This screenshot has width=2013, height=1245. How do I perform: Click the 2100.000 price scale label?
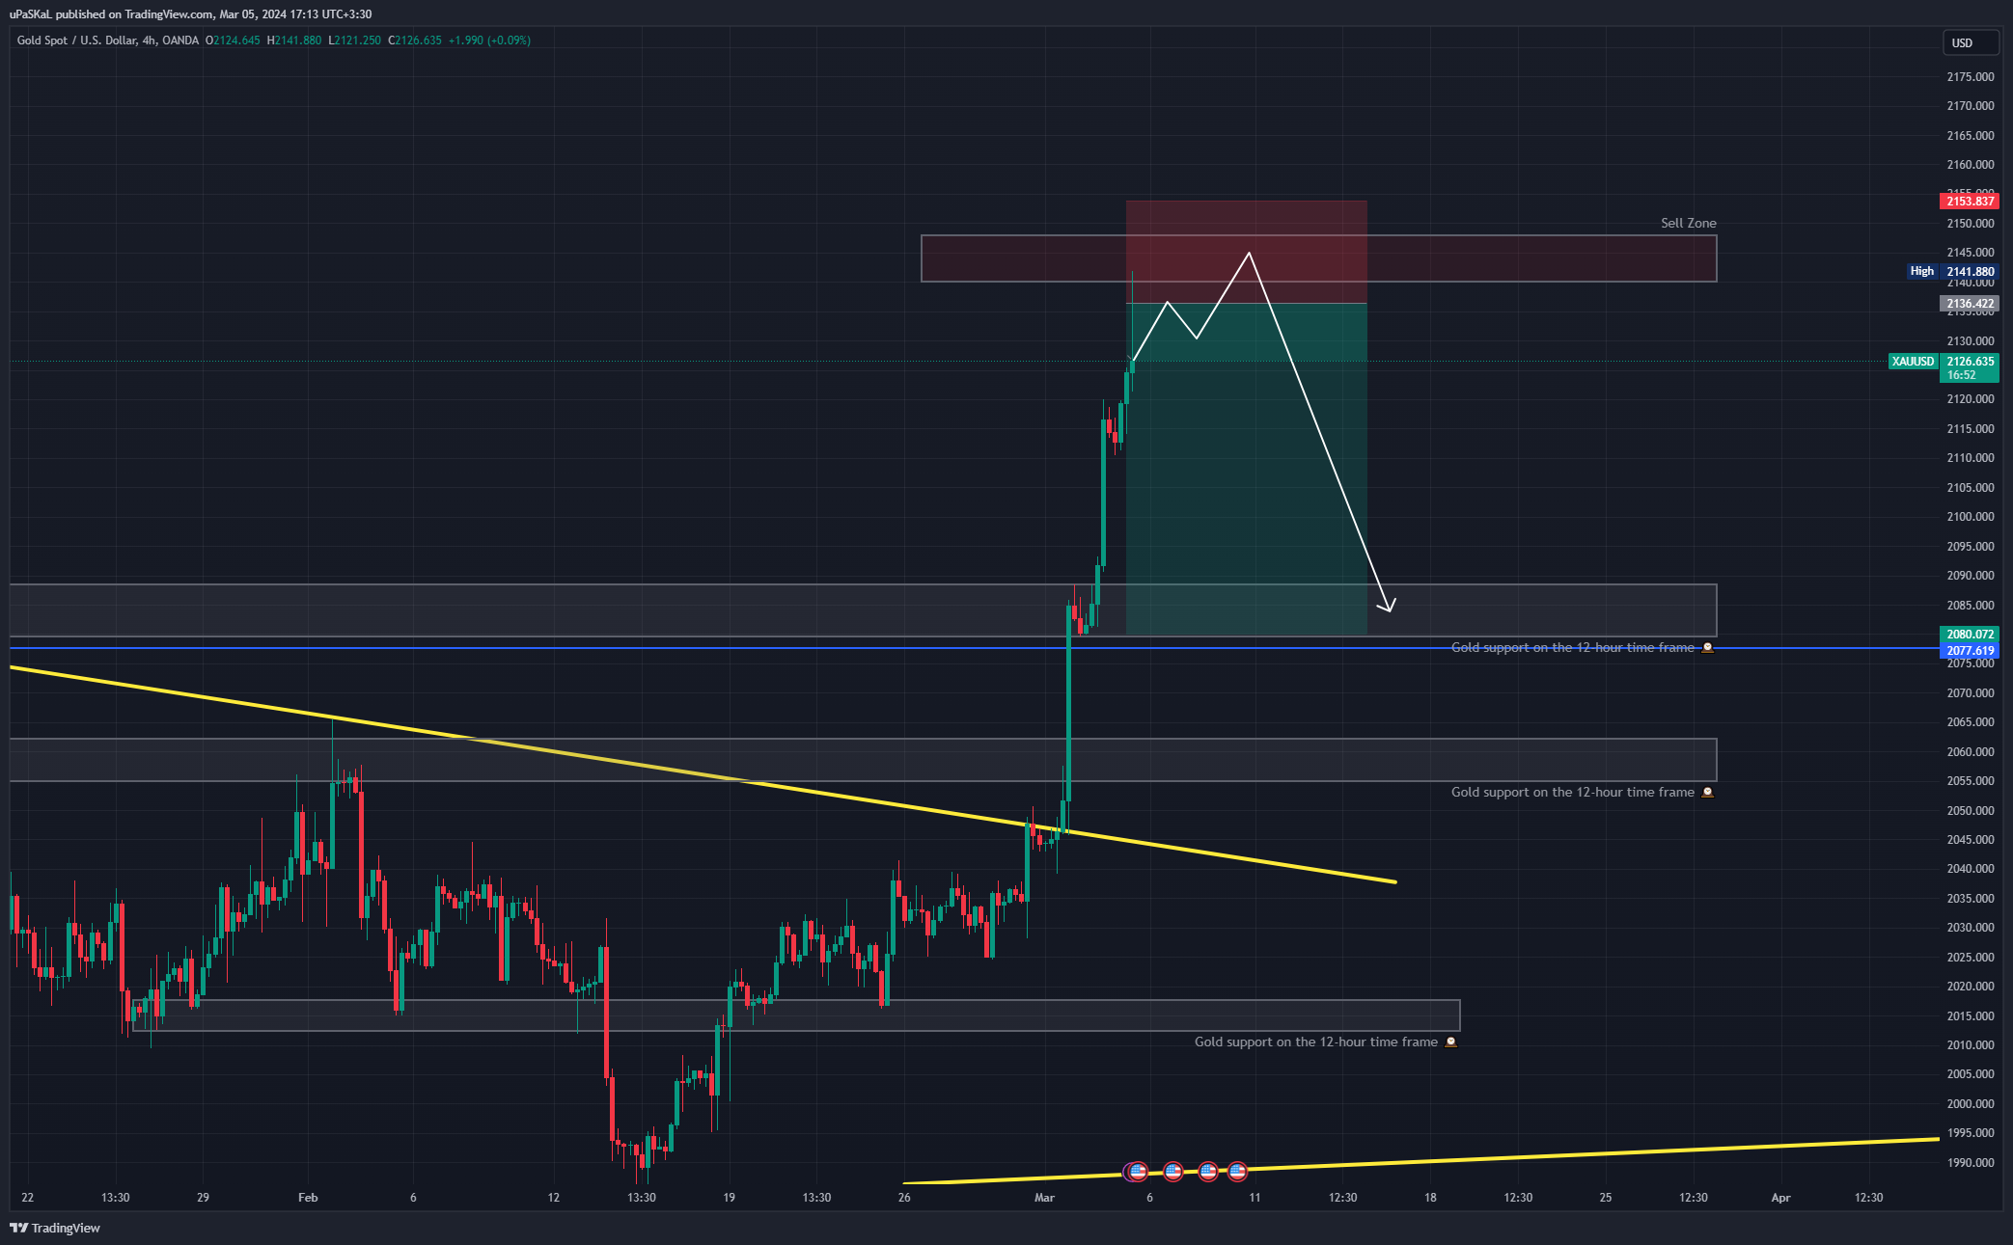(x=1971, y=517)
